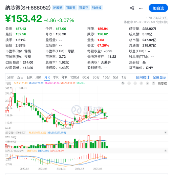Switch to the 120分 chart tab

[x=75, y=77]
